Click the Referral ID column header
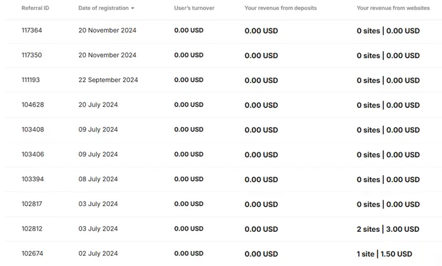 [35, 8]
